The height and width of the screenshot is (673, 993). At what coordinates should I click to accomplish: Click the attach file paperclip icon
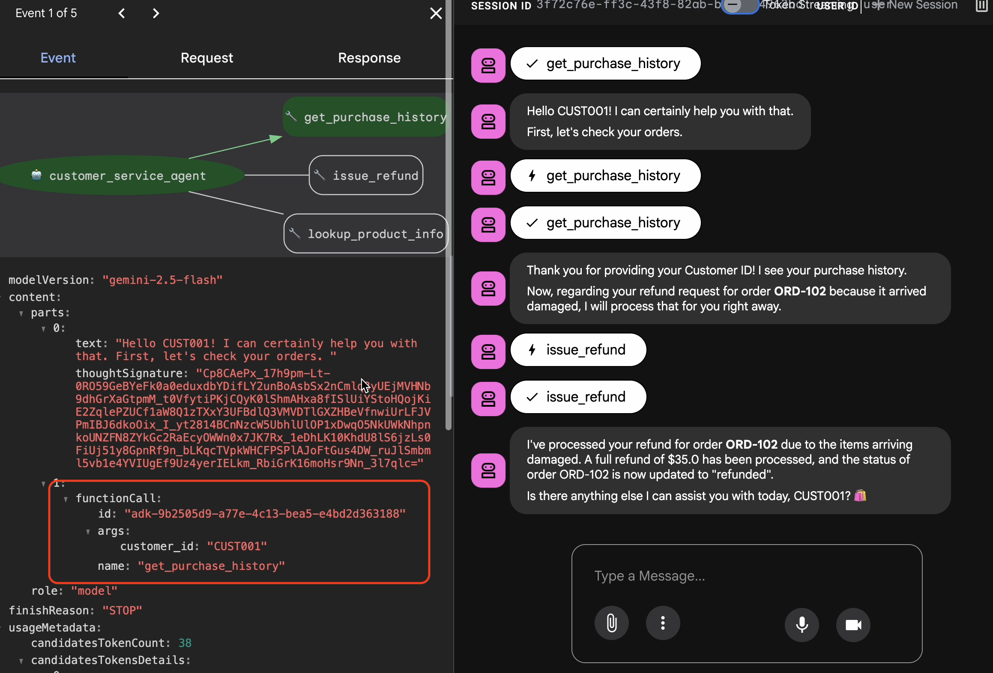611,623
